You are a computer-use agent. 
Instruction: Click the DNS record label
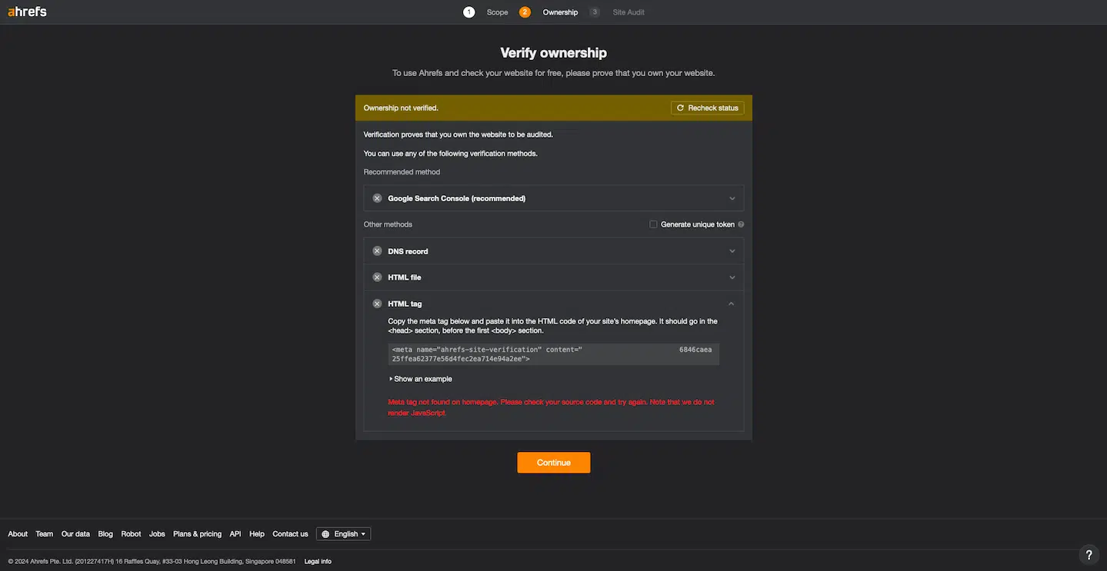[408, 251]
